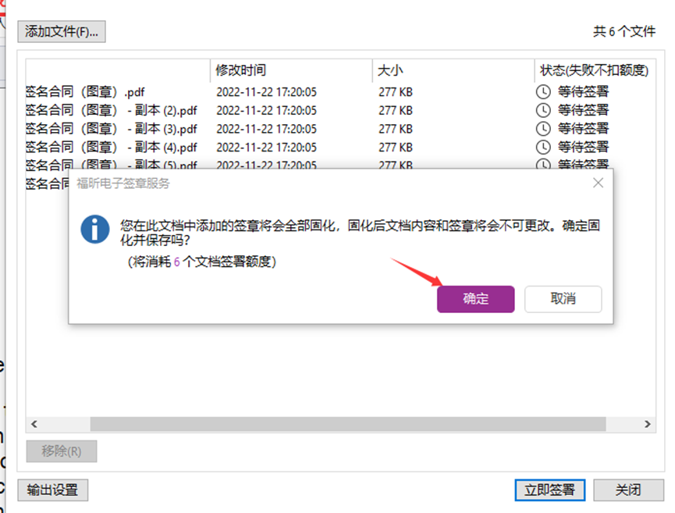Click the horizontal scrollbar right arrow
675x513 pixels.
pos(647,424)
